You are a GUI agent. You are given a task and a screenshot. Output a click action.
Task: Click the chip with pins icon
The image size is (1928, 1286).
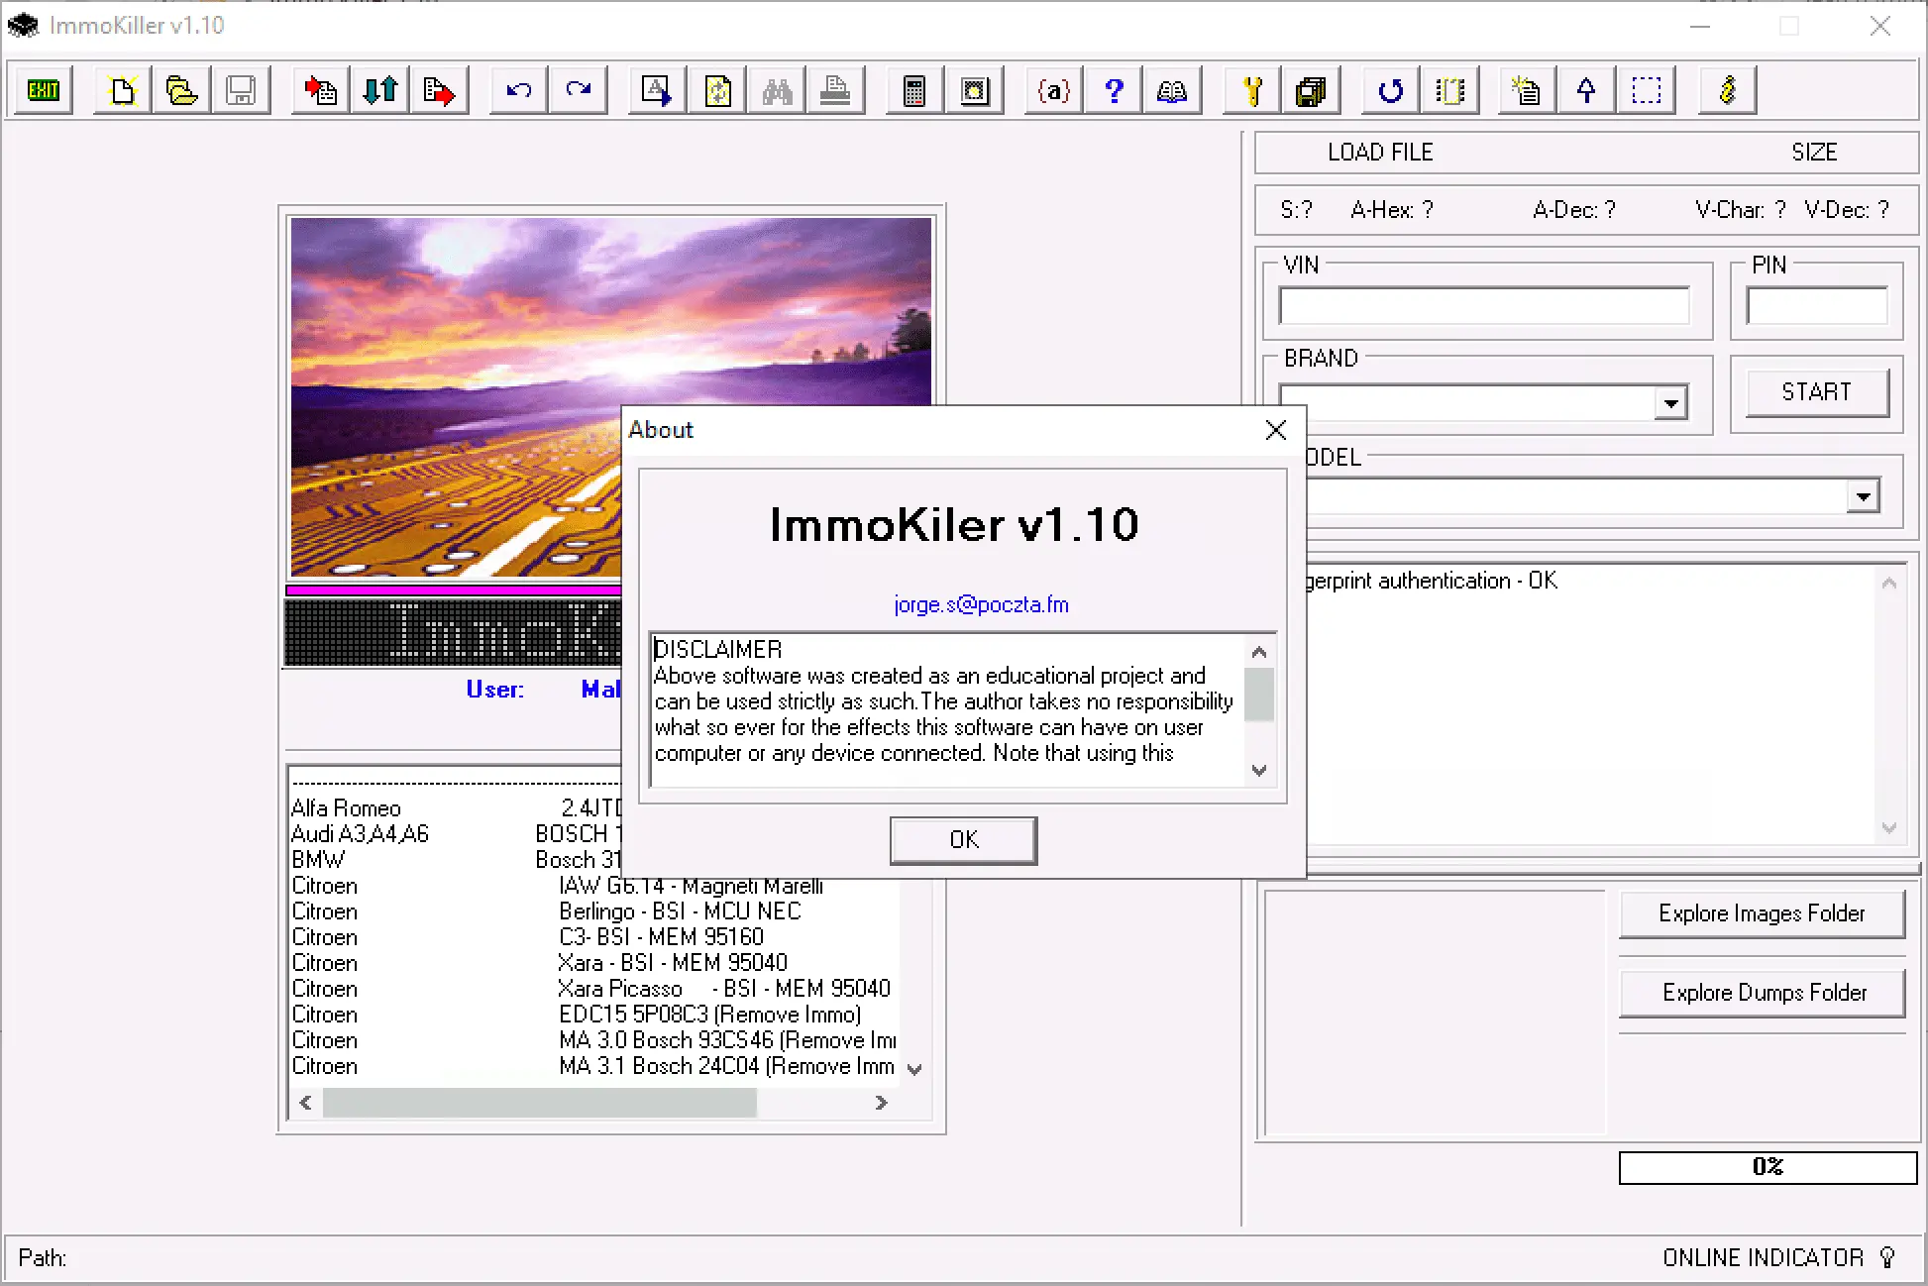(x=1450, y=91)
